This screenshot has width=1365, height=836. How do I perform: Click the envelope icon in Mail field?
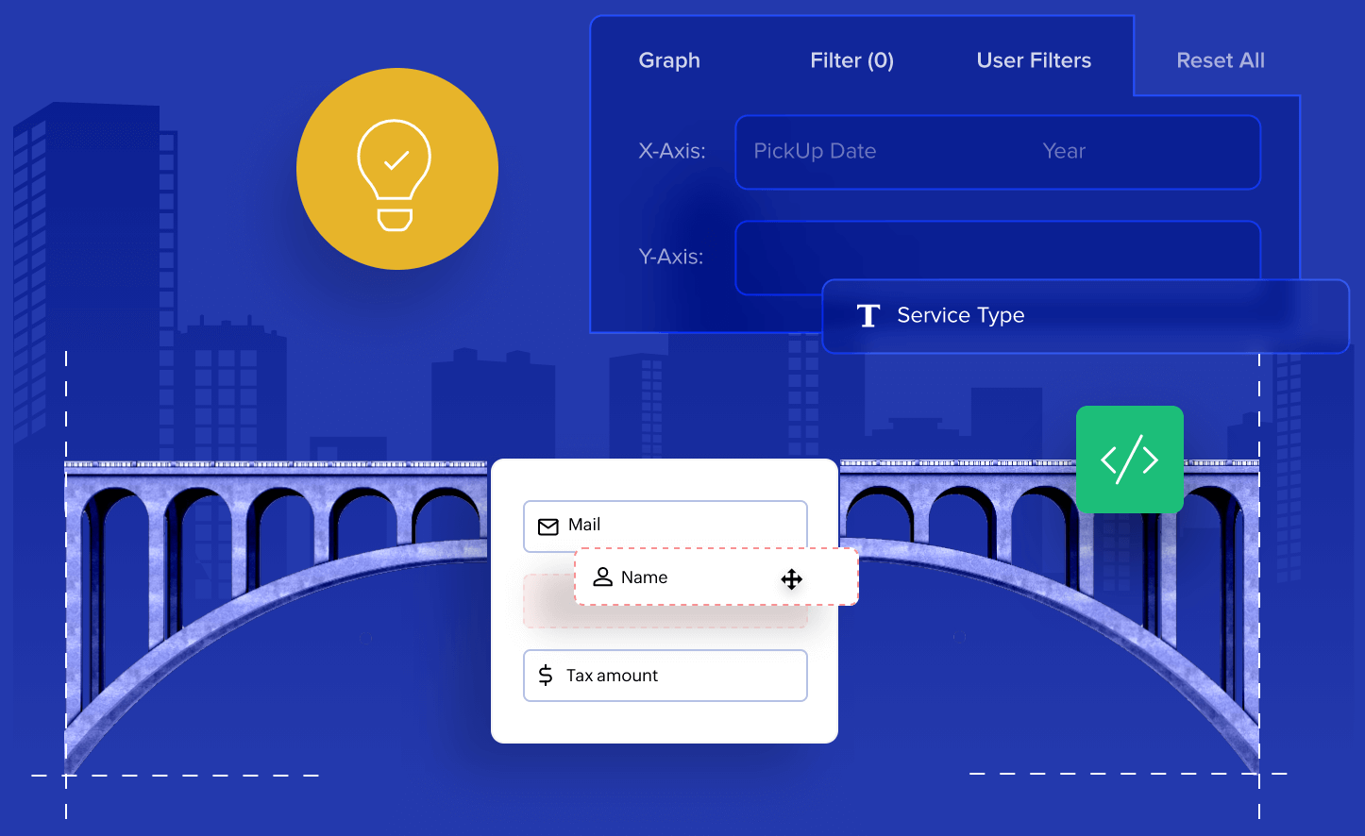548,527
